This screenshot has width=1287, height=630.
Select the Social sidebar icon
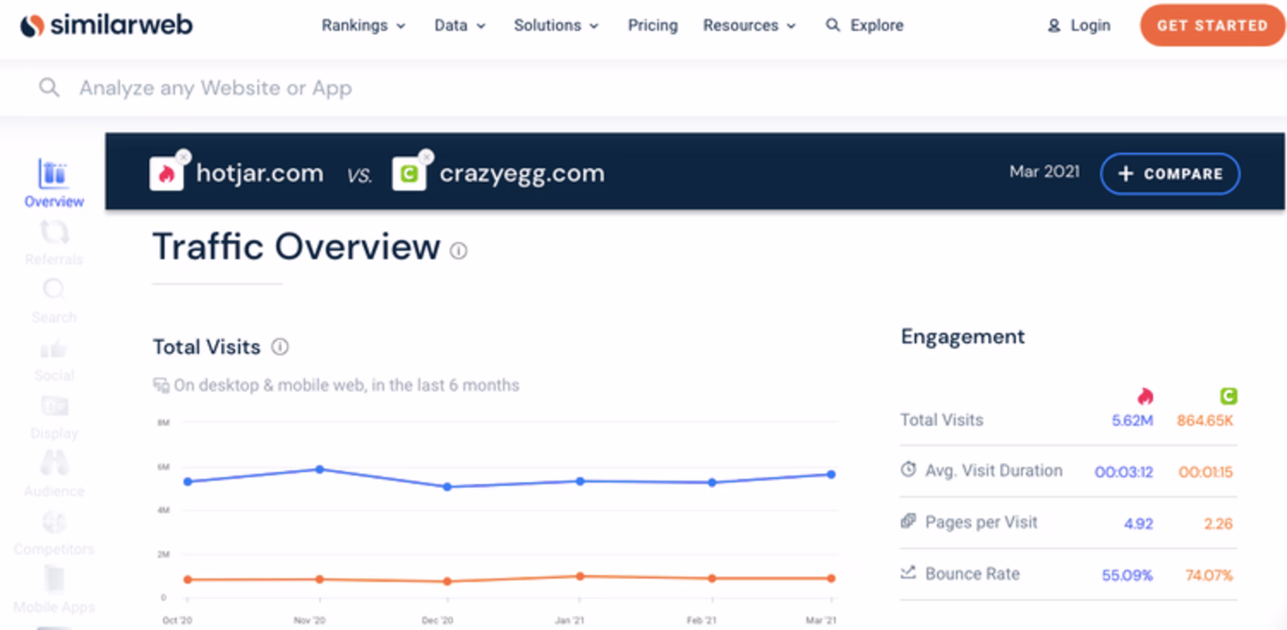point(54,352)
